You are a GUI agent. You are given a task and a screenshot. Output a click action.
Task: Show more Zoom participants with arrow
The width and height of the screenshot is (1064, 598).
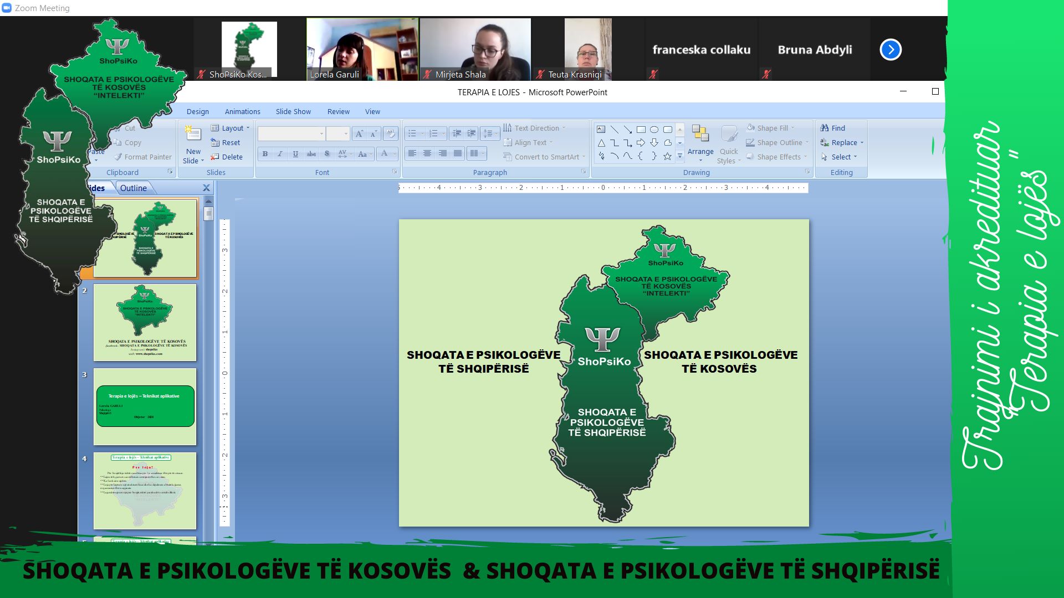click(x=891, y=49)
